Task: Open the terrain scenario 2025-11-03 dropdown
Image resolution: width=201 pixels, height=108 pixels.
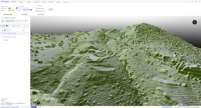Action: 10,21
